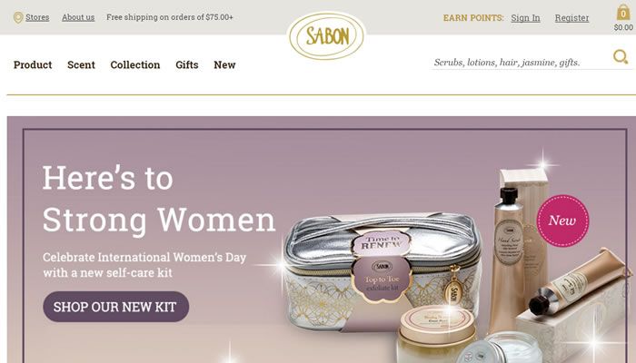Viewport: 636px width, 363px height.
Task: Expand the Collection navigation menu
Action: 135,64
